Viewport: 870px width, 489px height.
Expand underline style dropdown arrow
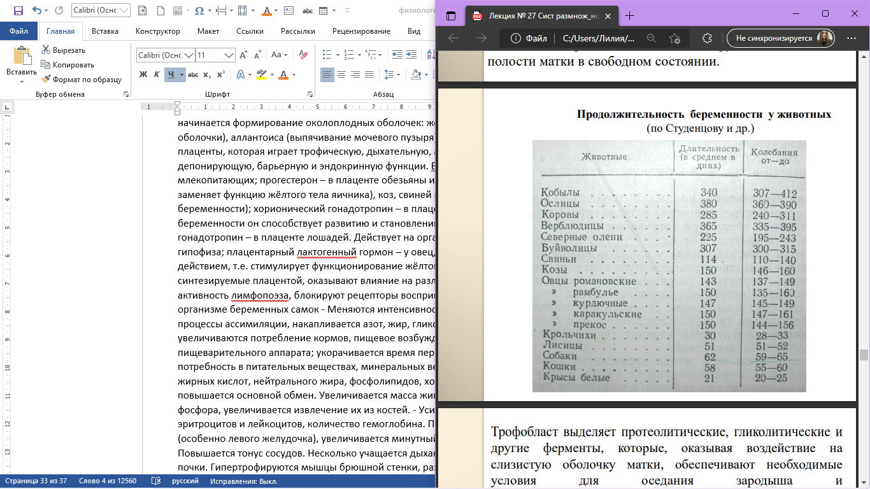click(x=182, y=74)
